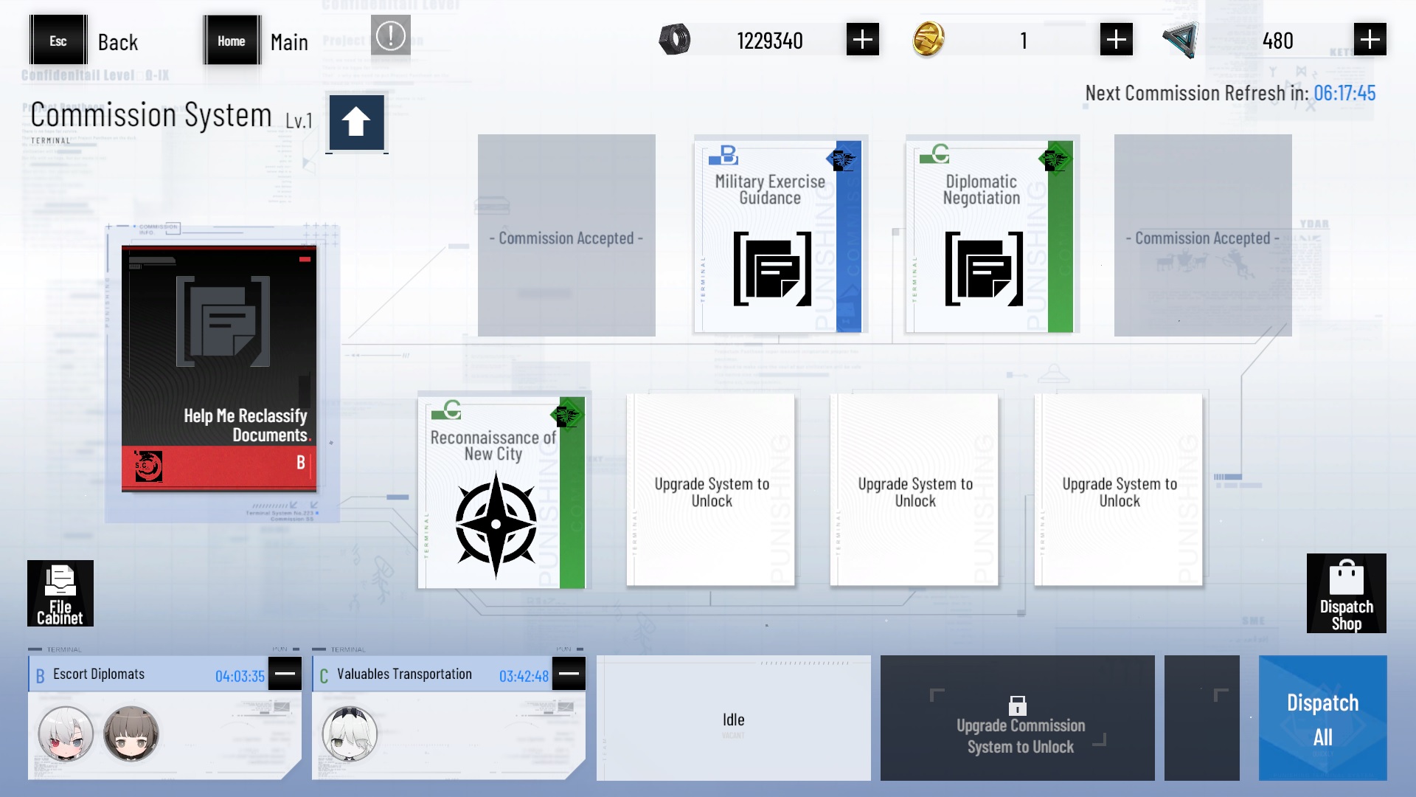Click the Escort Diplomats dispatch title
Viewport: 1416px width, 797px height.
[x=99, y=674]
